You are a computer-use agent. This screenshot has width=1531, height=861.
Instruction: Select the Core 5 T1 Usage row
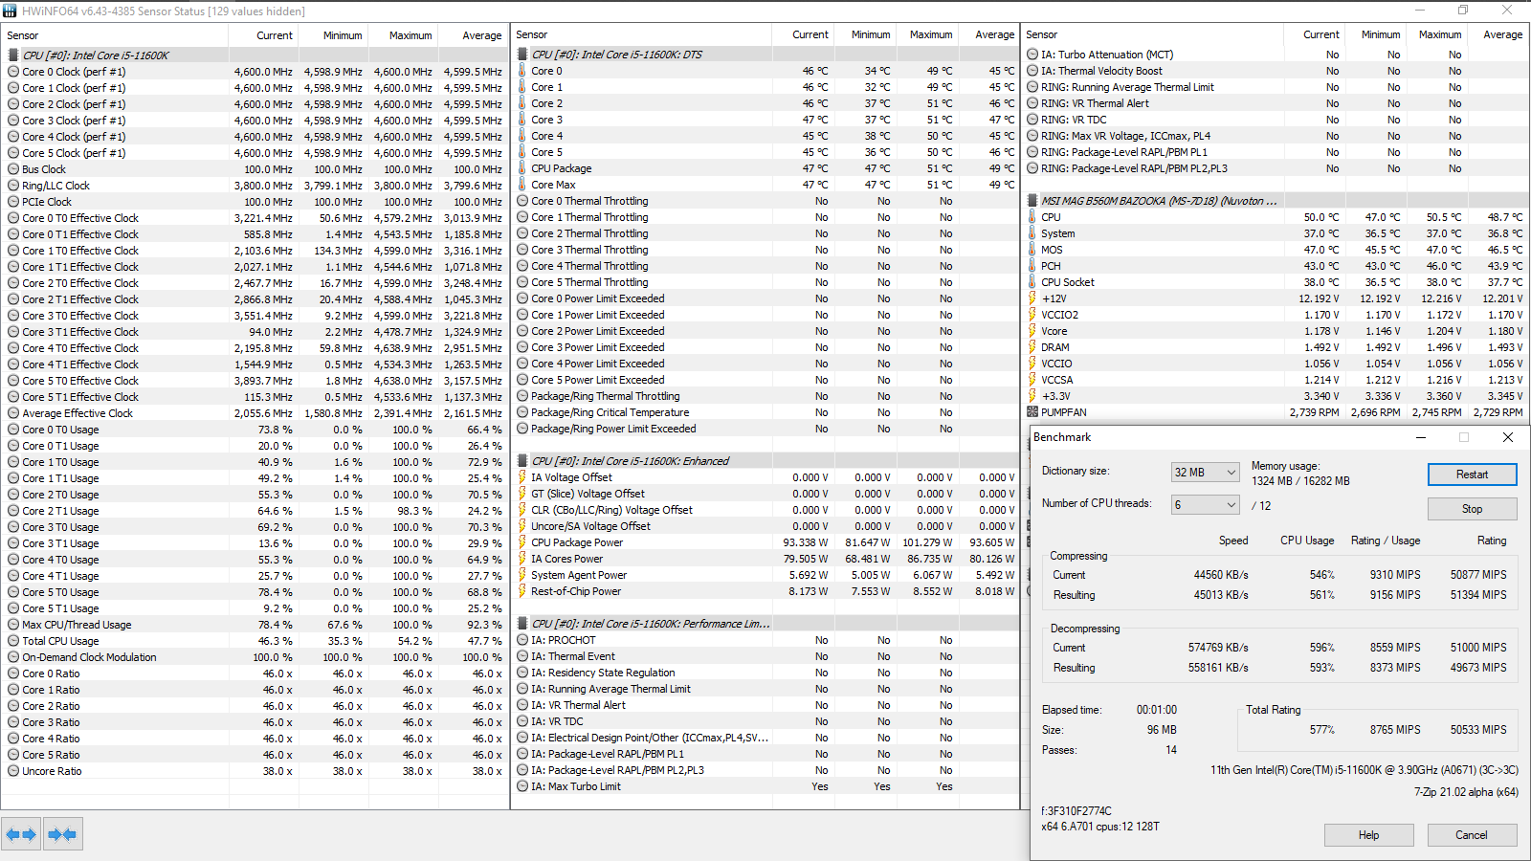(x=255, y=608)
